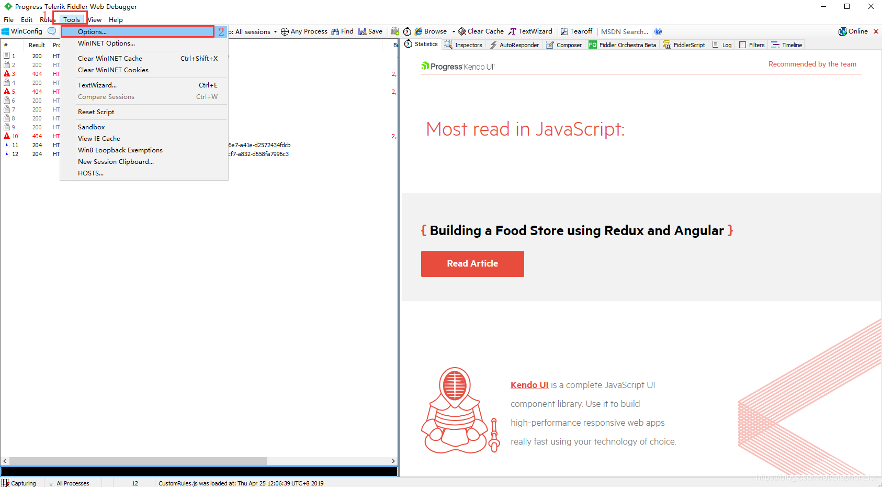
Task: Open the View menu
Action: pyautogui.click(x=95, y=20)
